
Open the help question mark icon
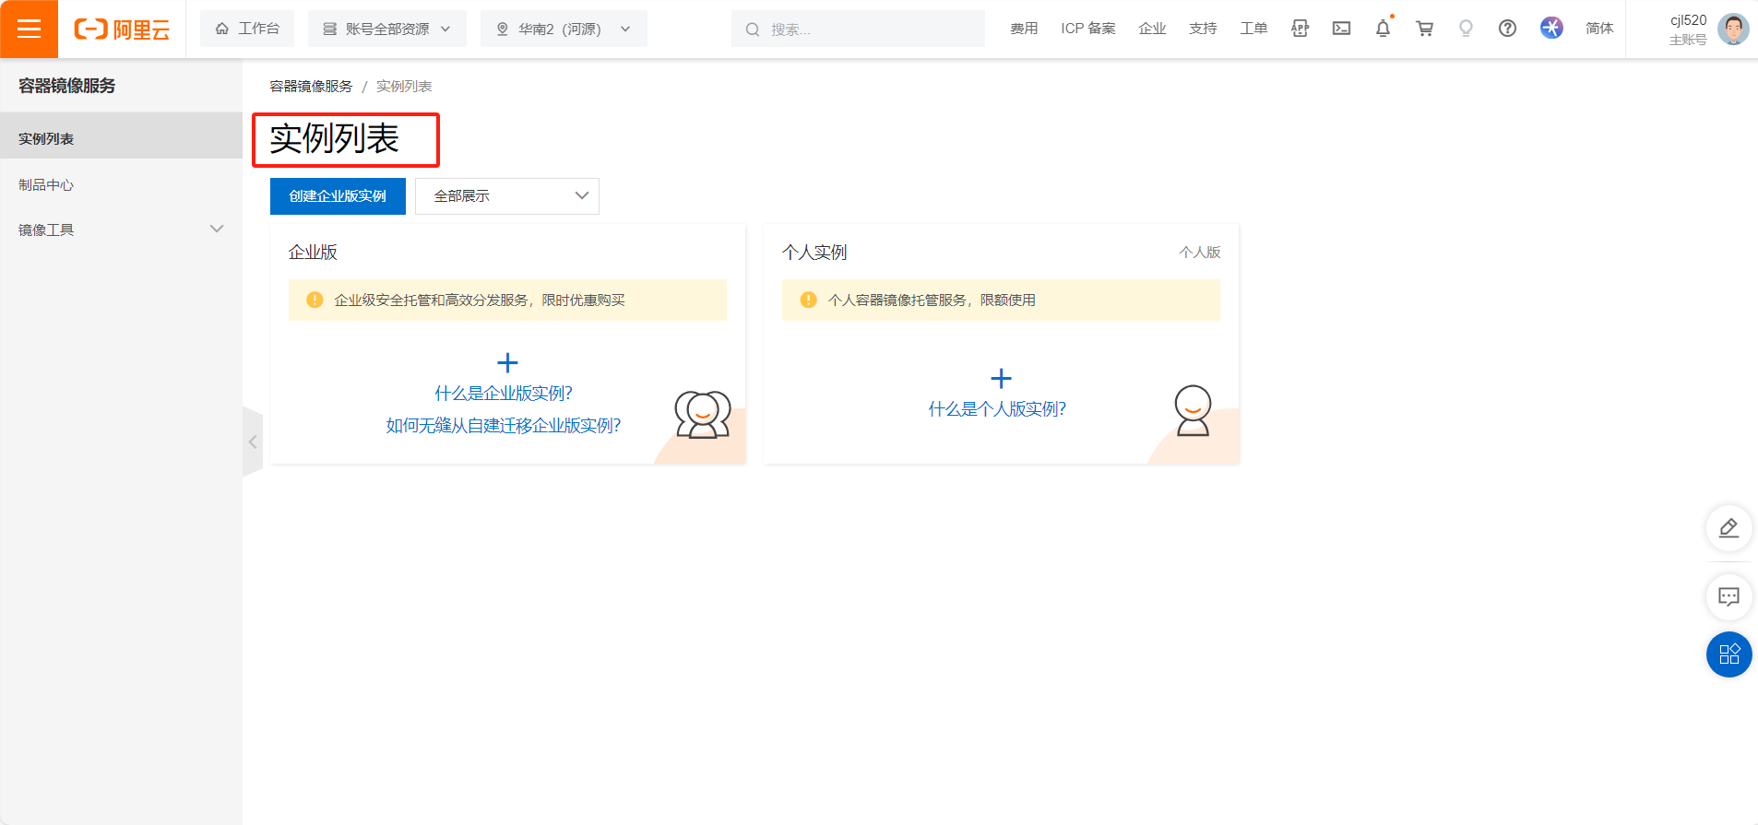coord(1507,29)
